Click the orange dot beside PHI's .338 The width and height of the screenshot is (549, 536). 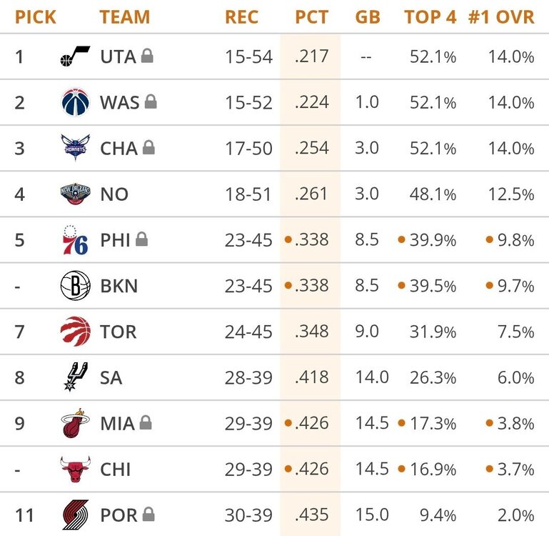288,239
